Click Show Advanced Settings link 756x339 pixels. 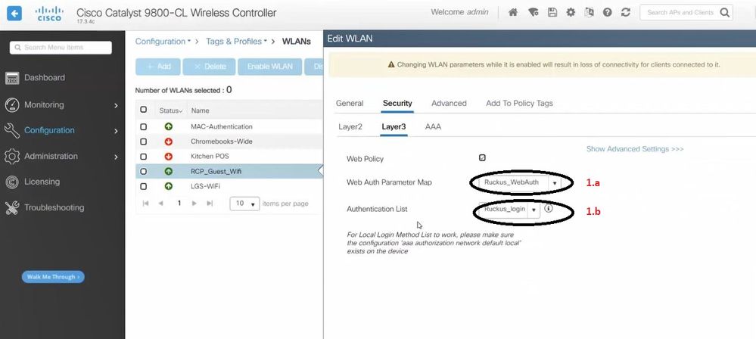click(634, 149)
